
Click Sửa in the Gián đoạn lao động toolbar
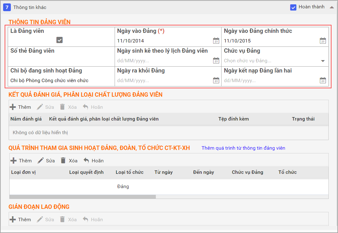pyautogui.click(x=45, y=219)
